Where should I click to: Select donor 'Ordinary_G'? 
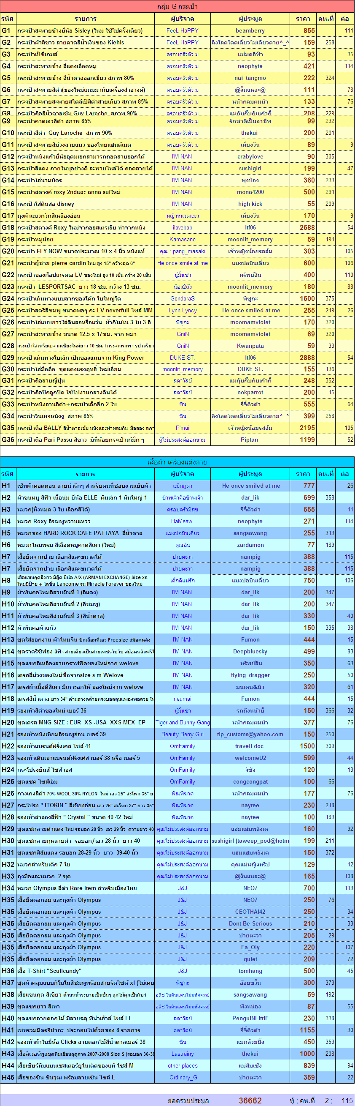point(183,1077)
